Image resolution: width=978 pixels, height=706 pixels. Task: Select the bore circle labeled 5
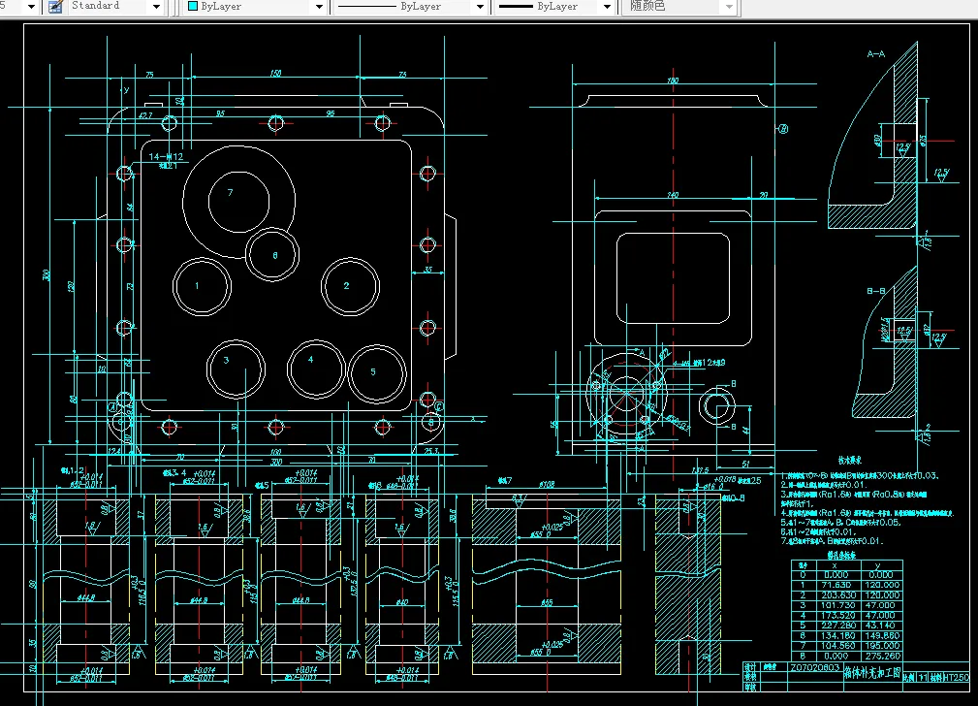pos(377,373)
